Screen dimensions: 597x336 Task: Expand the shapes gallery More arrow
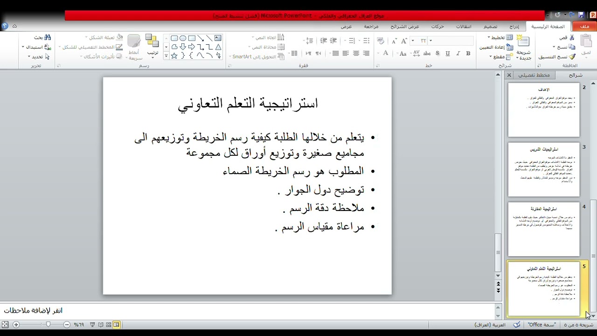(x=166, y=56)
